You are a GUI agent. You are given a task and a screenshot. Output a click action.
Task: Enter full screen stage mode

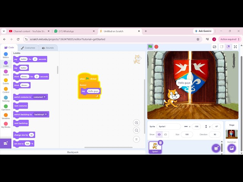pyautogui.click(x=235, y=47)
